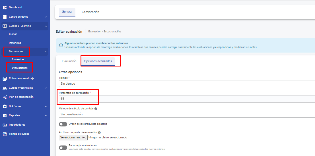Open the Tiempo dropdown showing Sin tiempo

[186, 84]
